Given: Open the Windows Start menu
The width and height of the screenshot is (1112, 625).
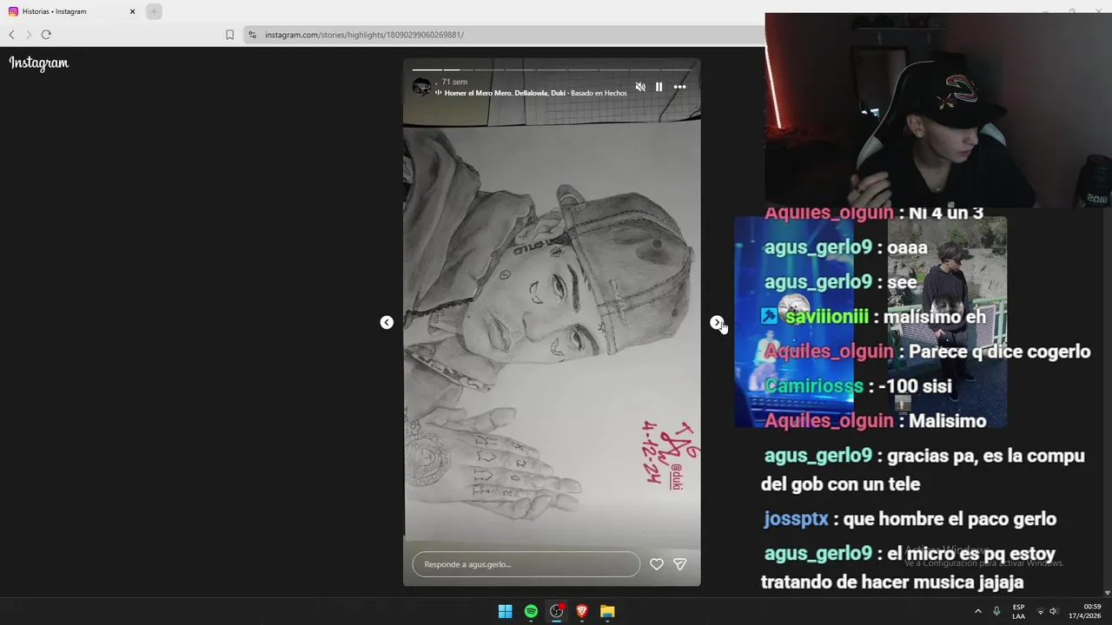Looking at the screenshot, I should pyautogui.click(x=505, y=611).
